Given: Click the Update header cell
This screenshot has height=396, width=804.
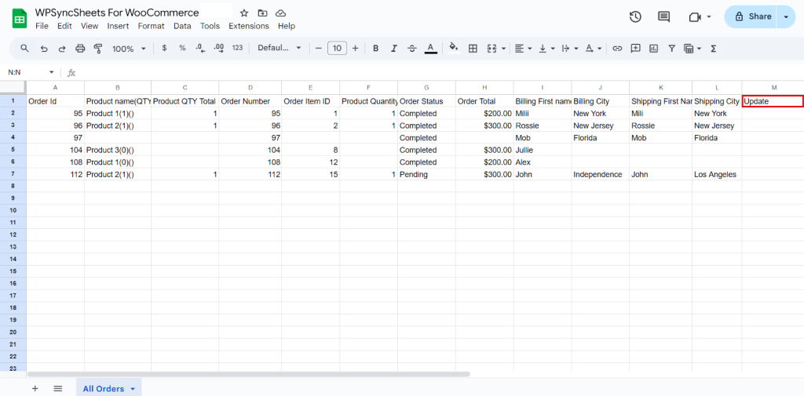Looking at the screenshot, I should [x=773, y=101].
